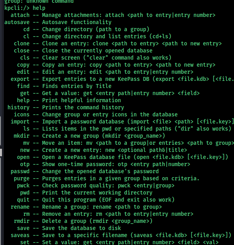Click the 'history' command line

tap(66, 107)
